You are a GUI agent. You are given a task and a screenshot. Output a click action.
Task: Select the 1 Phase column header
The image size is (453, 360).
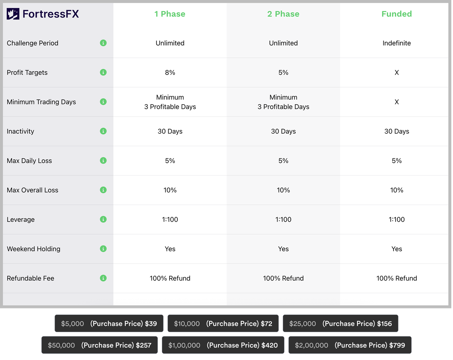pyautogui.click(x=170, y=14)
